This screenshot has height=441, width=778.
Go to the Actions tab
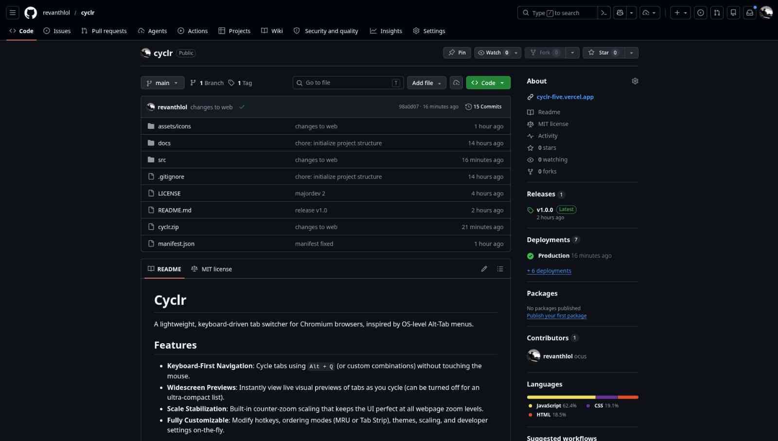(x=193, y=31)
